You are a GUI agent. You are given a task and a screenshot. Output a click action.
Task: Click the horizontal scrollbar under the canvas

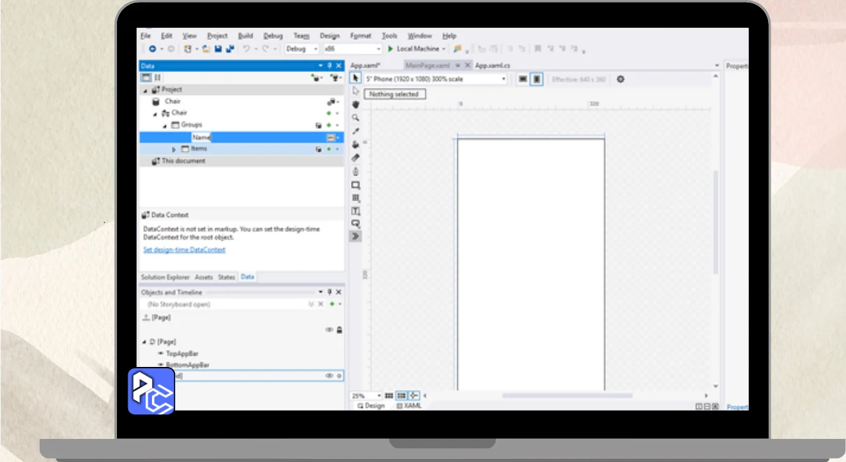[x=566, y=395]
